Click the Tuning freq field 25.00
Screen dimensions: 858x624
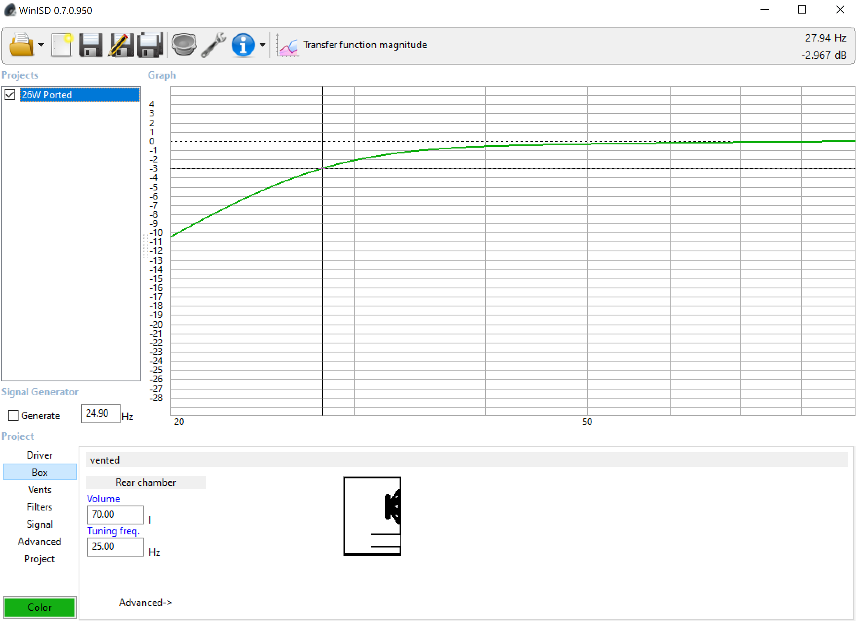[115, 547]
